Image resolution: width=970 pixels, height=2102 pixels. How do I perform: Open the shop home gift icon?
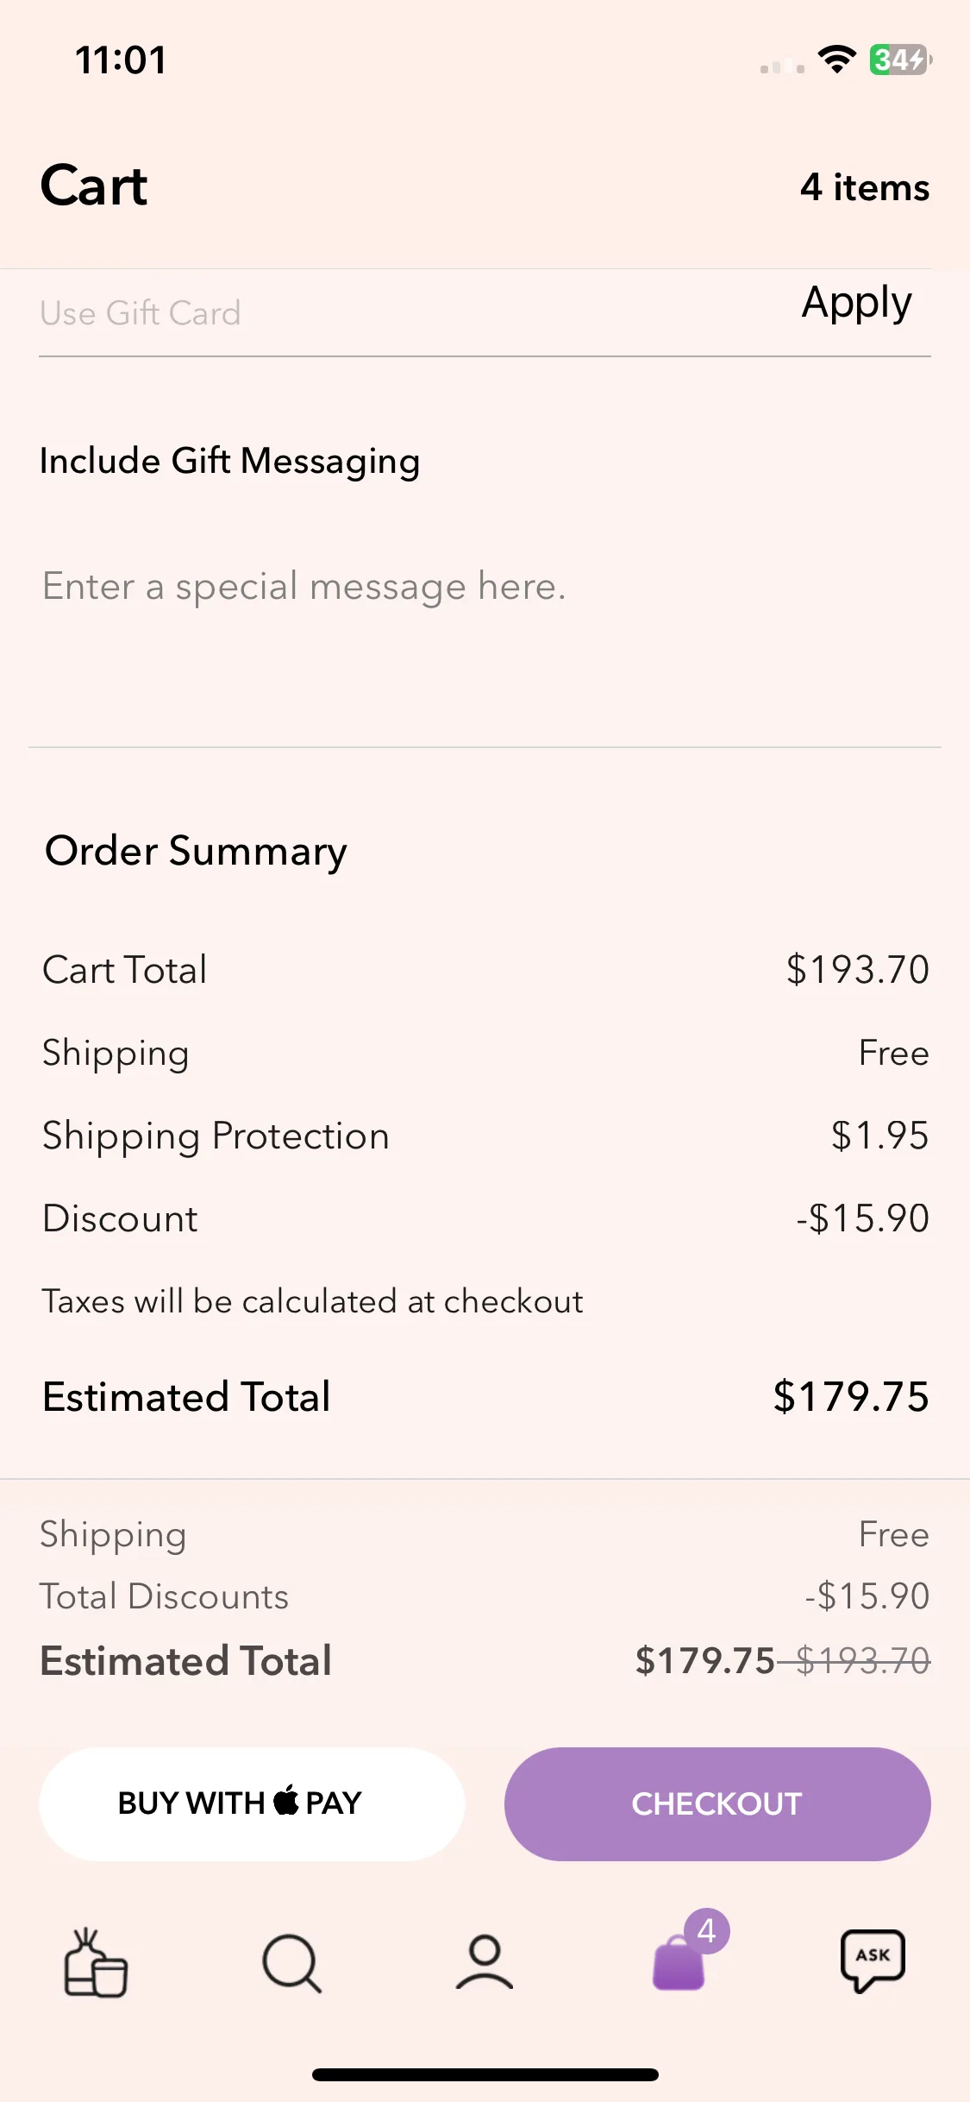(96, 1963)
